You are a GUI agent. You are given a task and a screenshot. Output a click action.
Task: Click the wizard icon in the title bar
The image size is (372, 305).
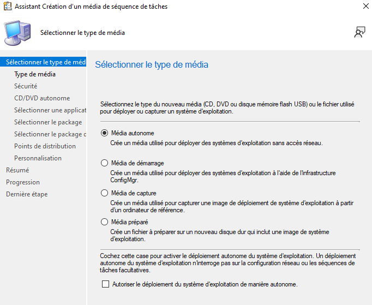click(7, 7)
